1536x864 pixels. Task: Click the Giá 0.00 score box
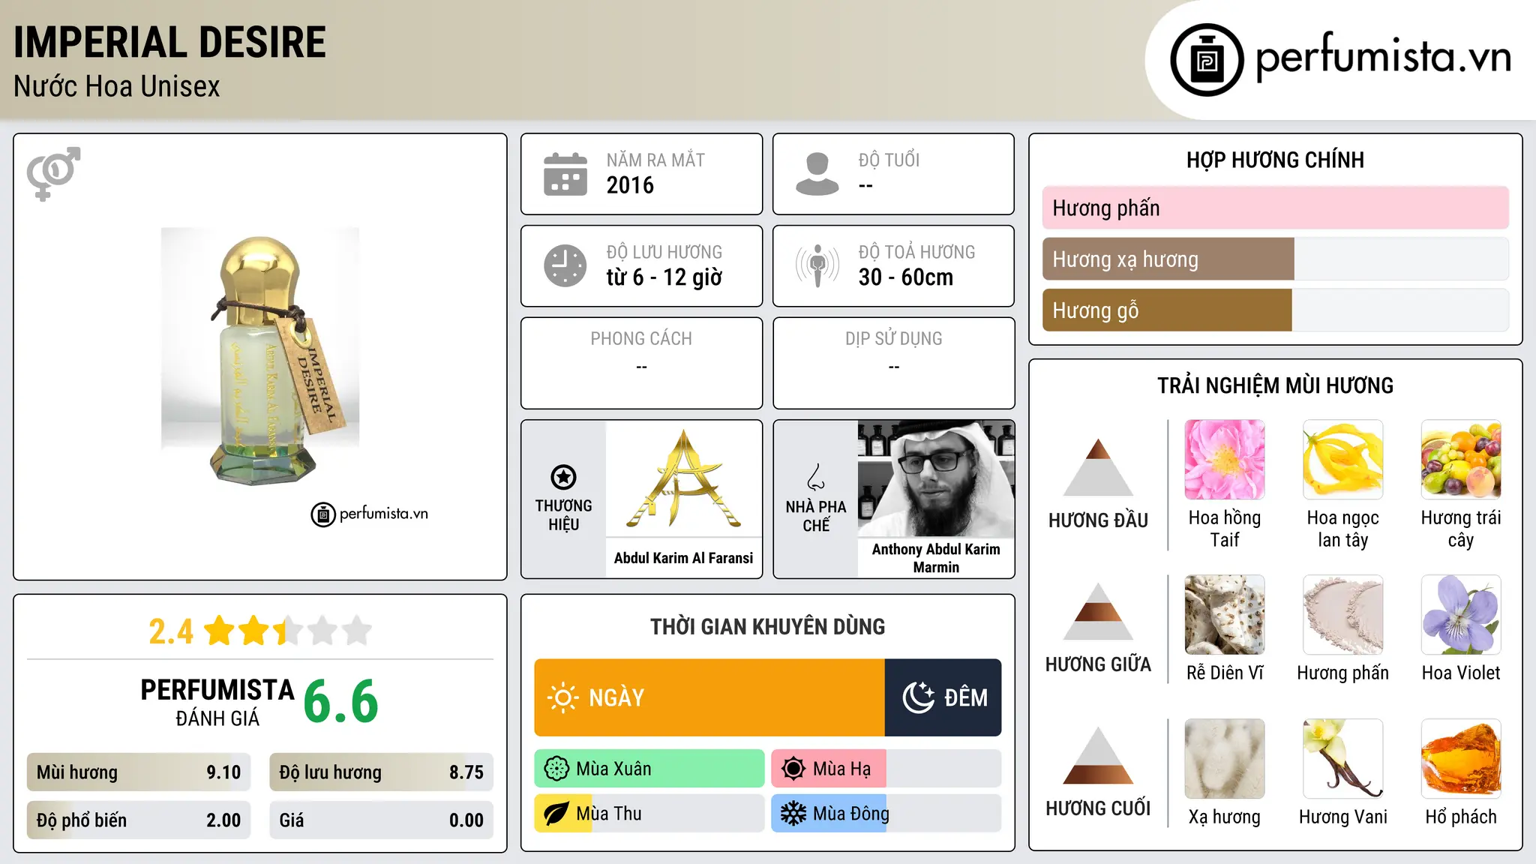click(x=382, y=820)
